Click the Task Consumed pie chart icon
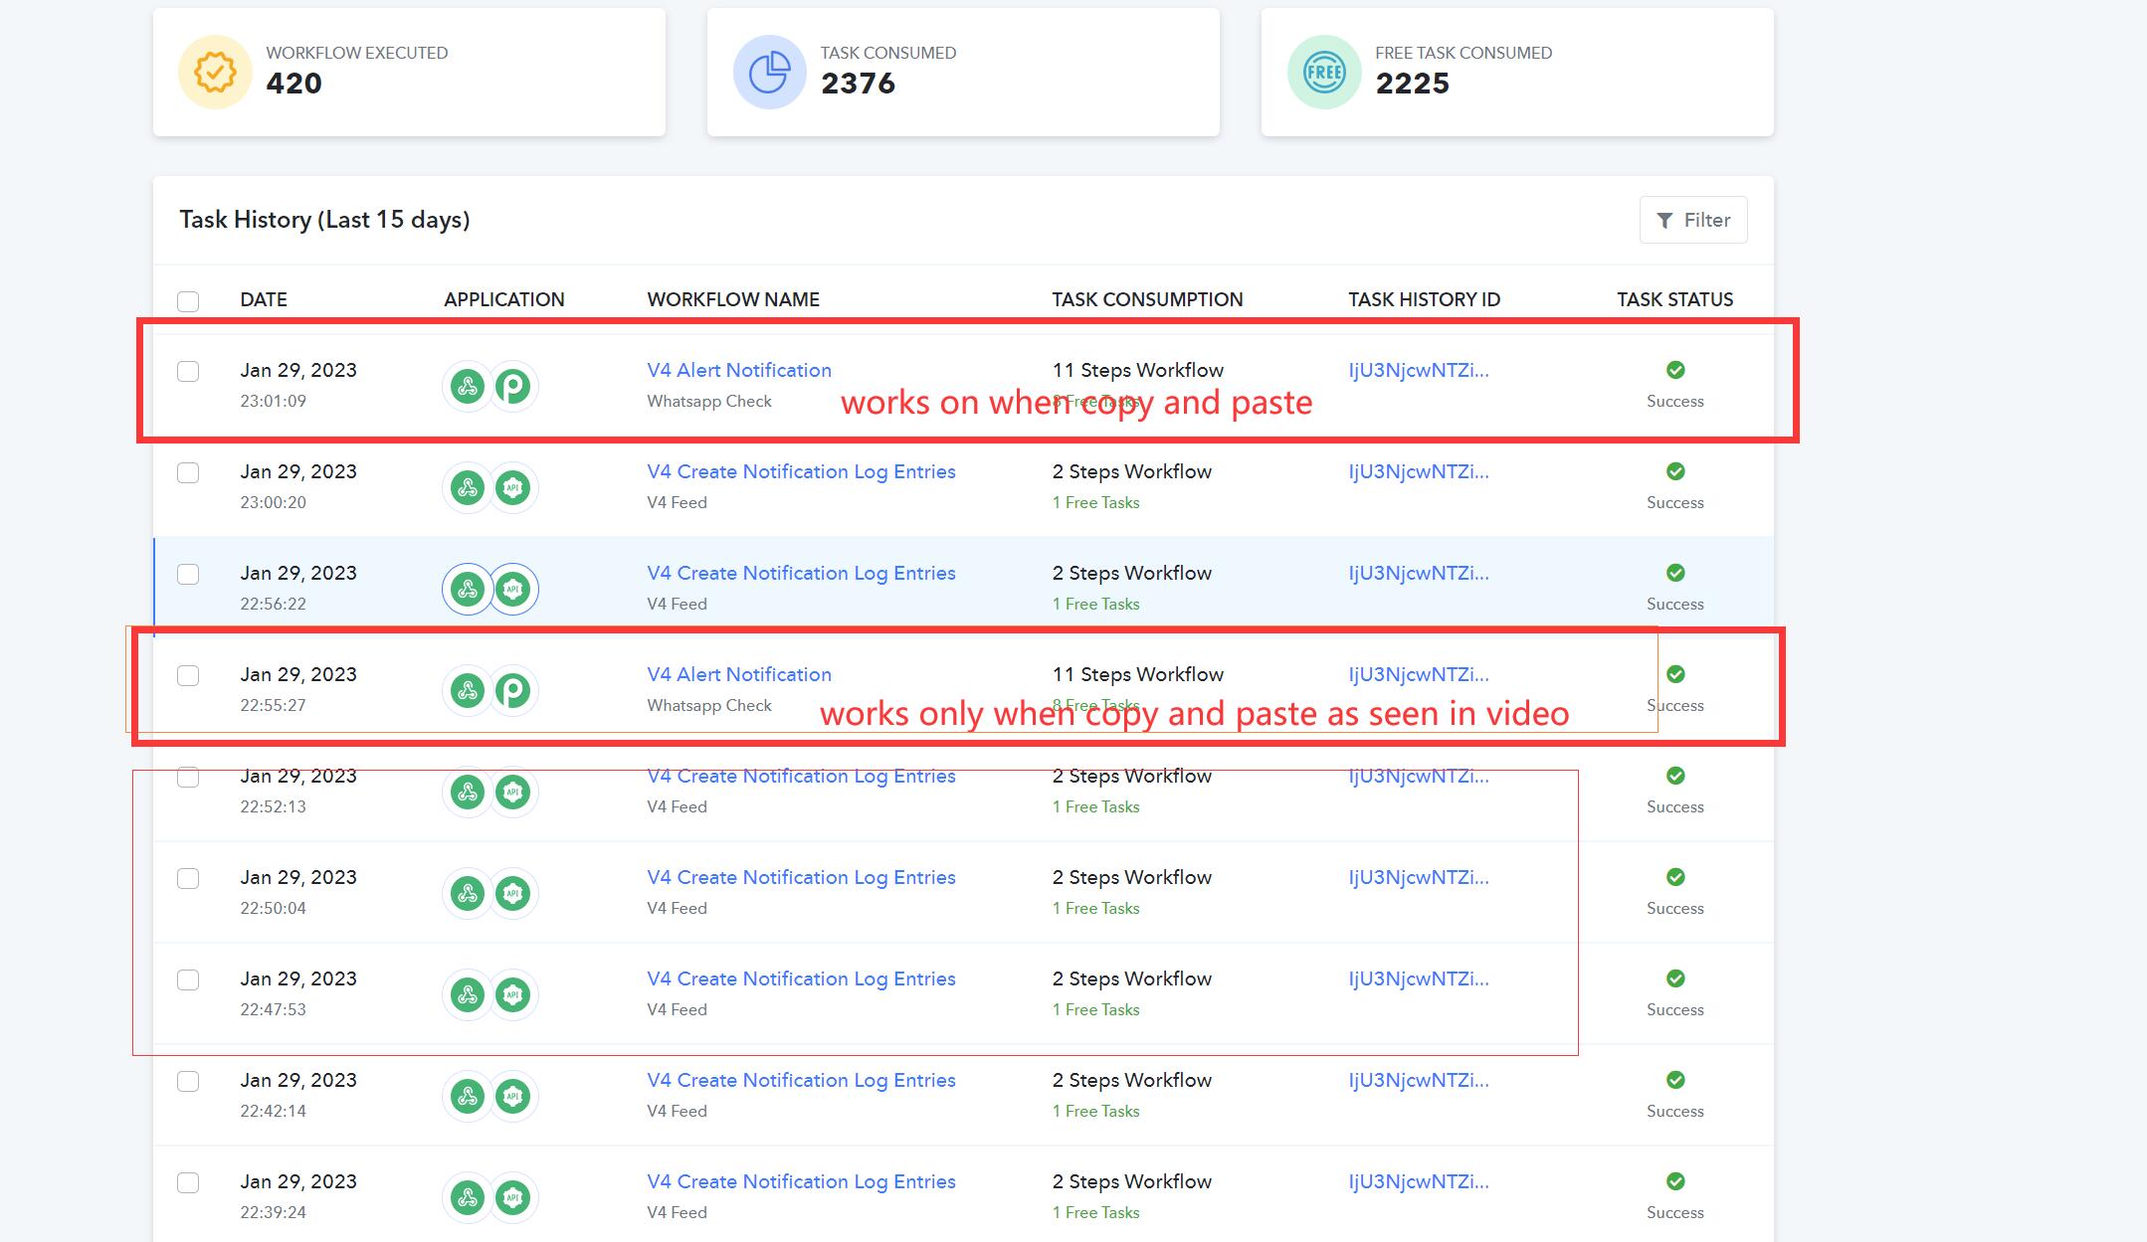Viewport: 2147px width, 1242px height. click(x=769, y=72)
